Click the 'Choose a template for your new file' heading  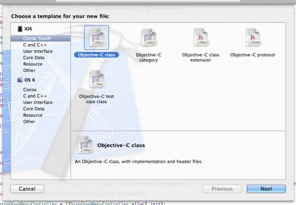point(60,16)
